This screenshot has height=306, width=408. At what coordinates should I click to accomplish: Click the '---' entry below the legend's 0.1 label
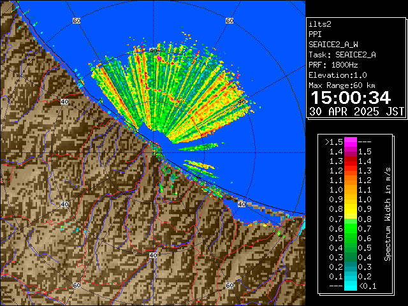(336, 286)
